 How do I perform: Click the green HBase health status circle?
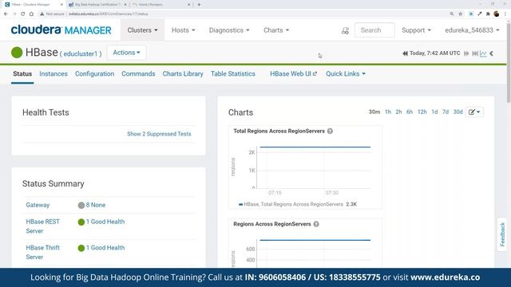(x=17, y=53)
